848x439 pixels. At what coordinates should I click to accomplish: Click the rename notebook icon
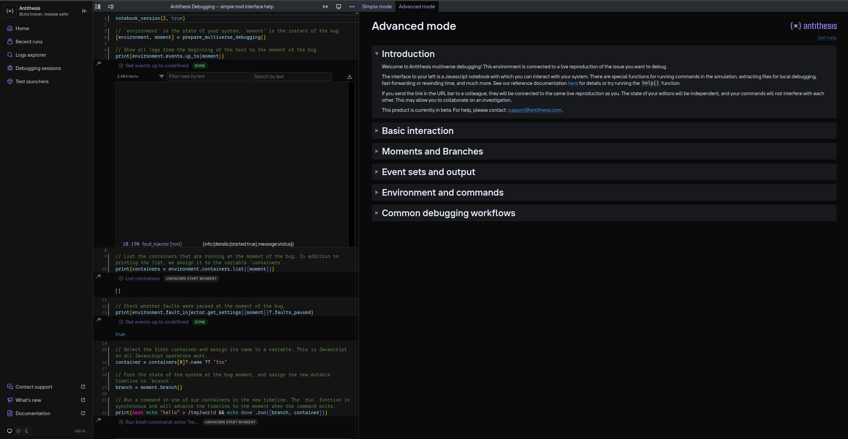[x=111, y=7]
